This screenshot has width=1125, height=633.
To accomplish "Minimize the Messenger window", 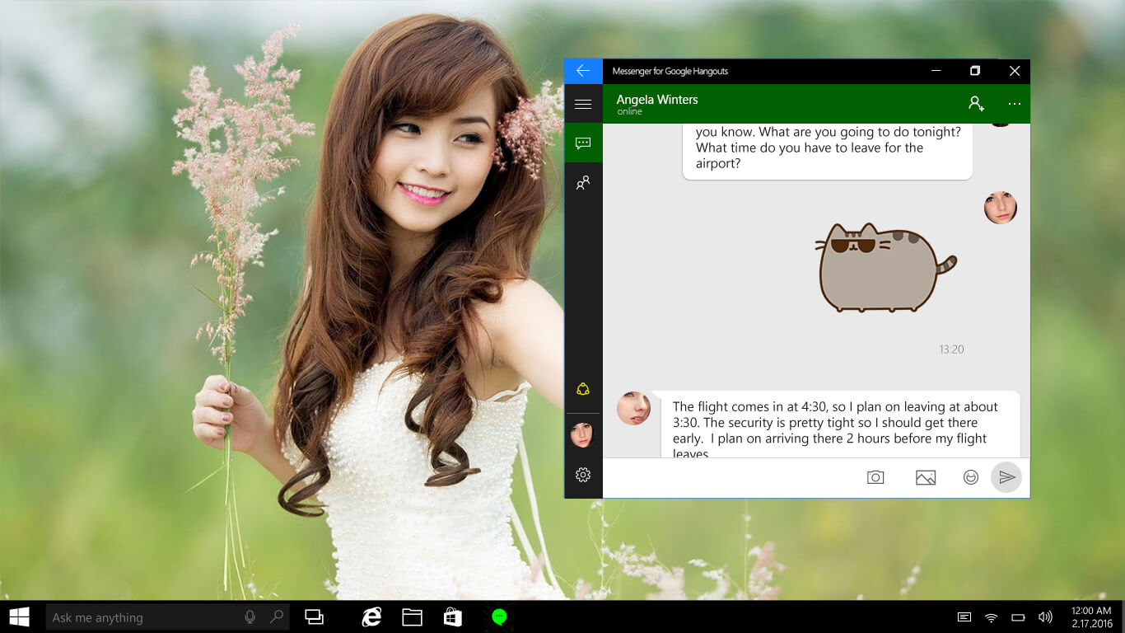I will 936,71.
